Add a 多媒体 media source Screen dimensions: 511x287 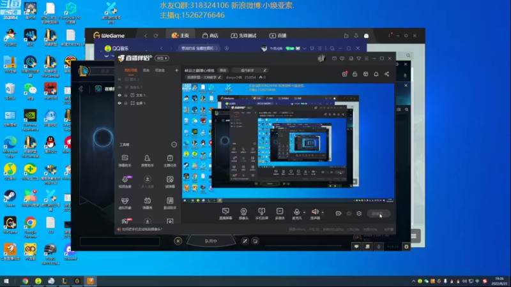pyautogui.click(x=280, y=214)
